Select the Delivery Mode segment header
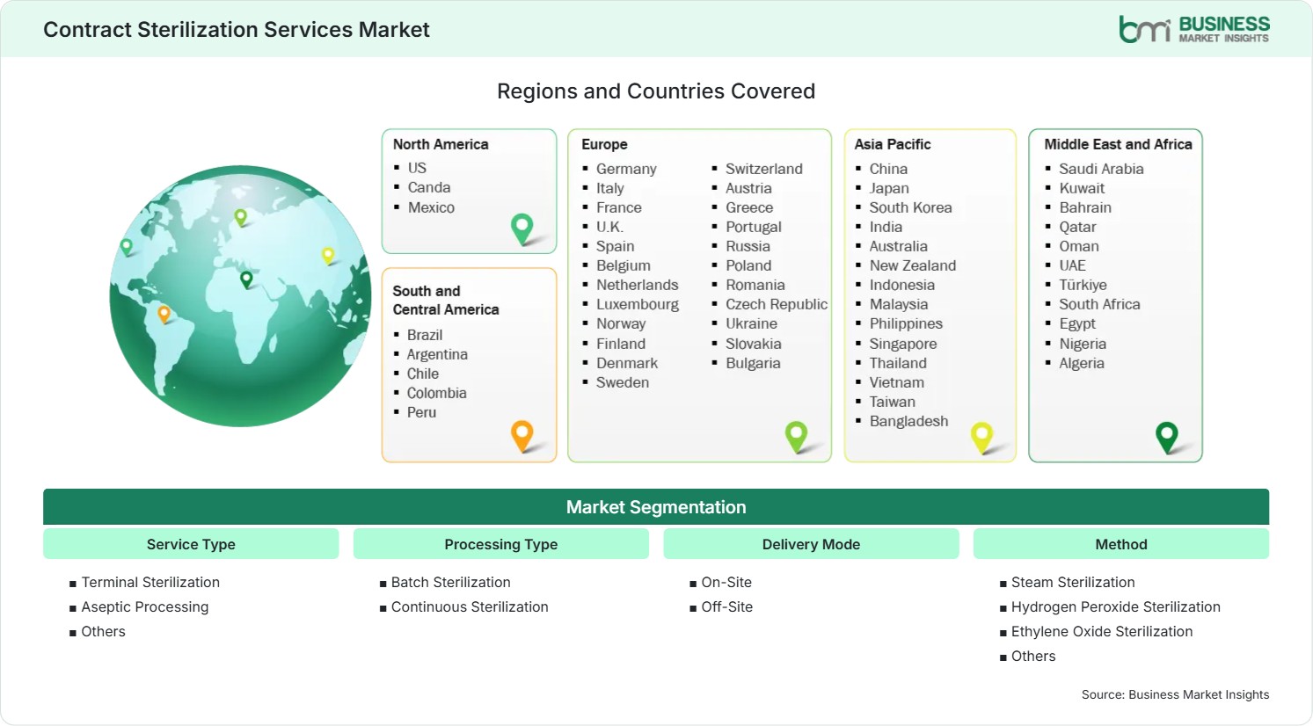This screenshot has height=726, width=1313. point(811,544)
